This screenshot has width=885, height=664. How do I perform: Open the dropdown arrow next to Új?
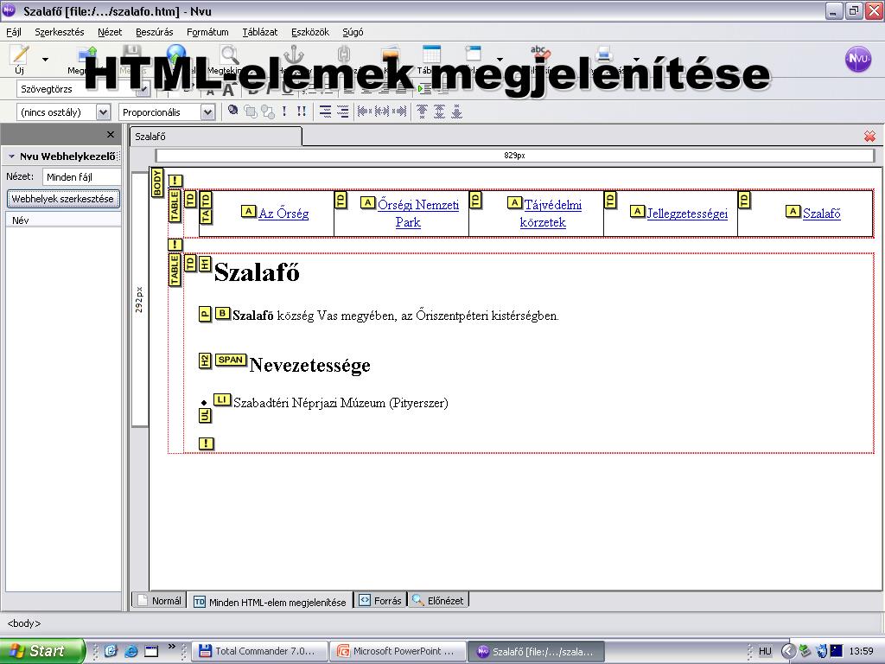click(x=45, y=60)
